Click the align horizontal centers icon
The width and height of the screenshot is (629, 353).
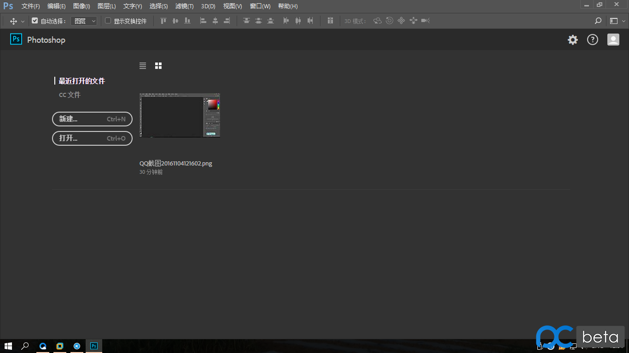[215, 21]
